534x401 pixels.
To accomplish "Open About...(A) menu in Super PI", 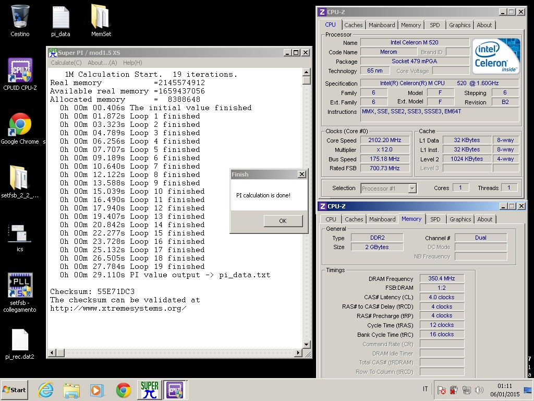I will [103, 63].
